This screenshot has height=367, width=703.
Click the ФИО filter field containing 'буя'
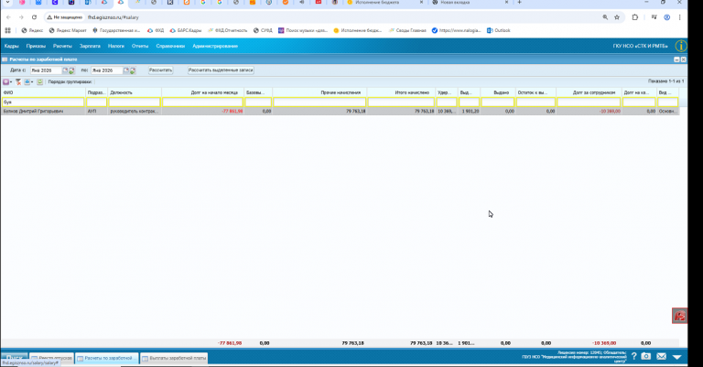point(43,103)
